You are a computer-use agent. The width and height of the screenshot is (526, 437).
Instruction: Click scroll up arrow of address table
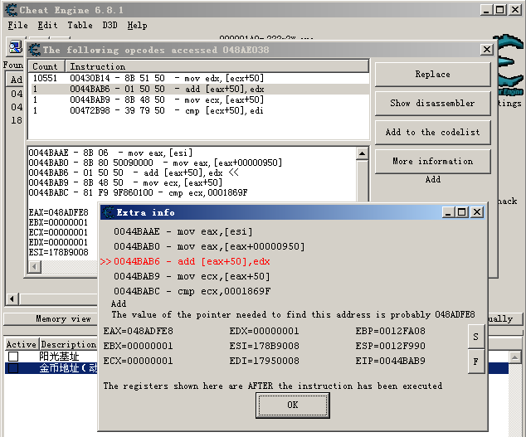[515, 357]
